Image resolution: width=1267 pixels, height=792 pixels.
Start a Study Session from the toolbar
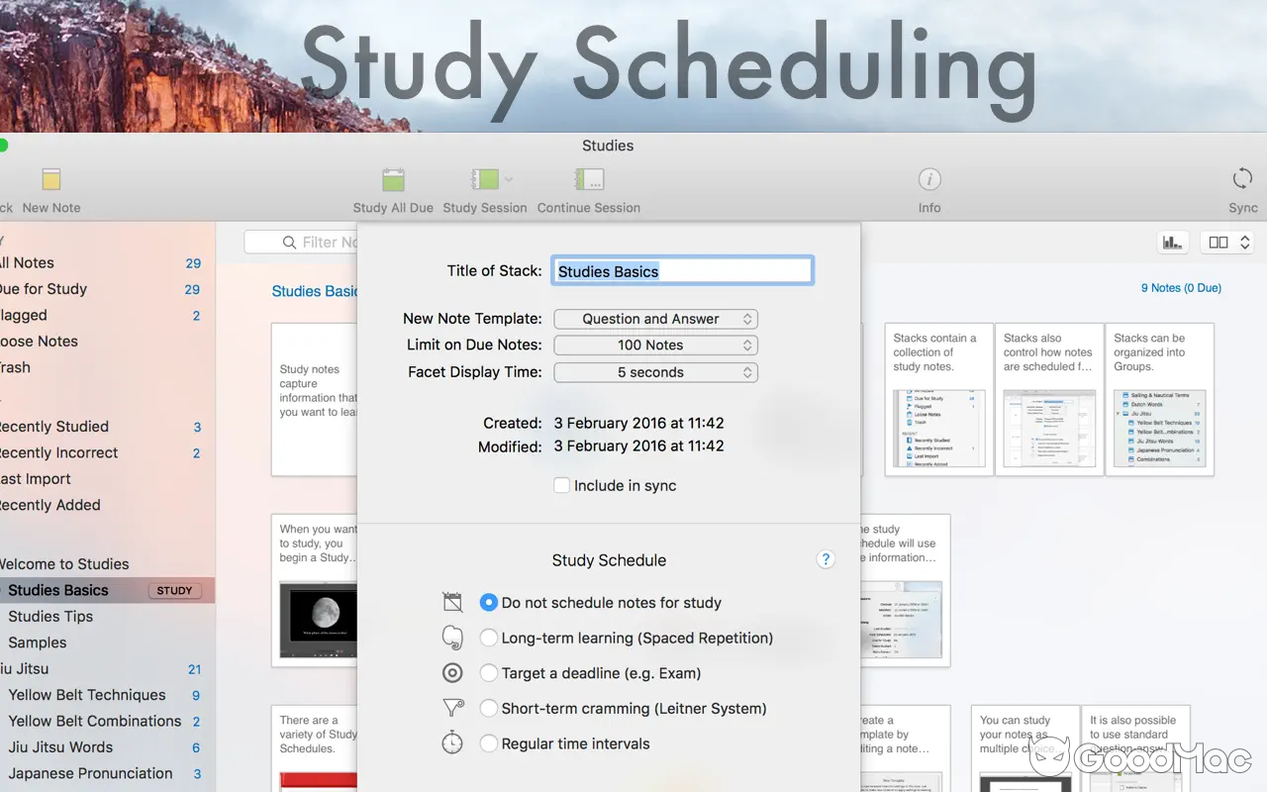(x=484, y=180)
